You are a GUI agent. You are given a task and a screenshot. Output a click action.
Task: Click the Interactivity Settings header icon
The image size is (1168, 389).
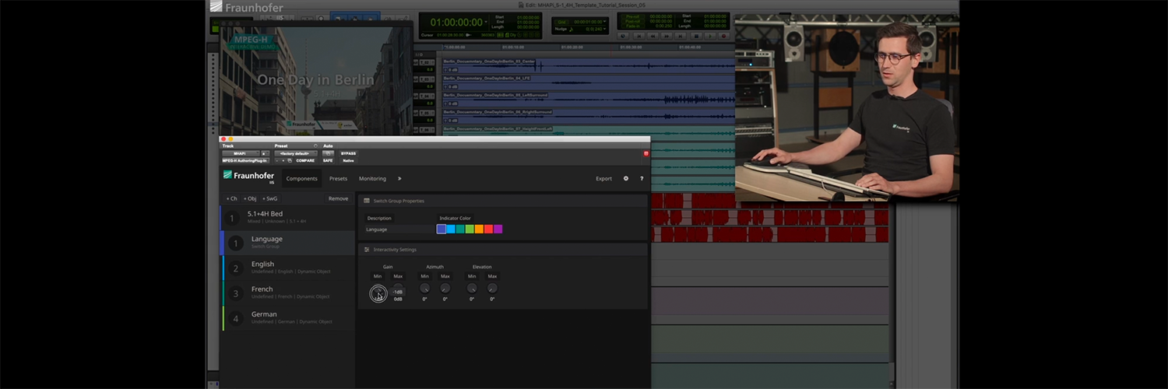[367, 250]
